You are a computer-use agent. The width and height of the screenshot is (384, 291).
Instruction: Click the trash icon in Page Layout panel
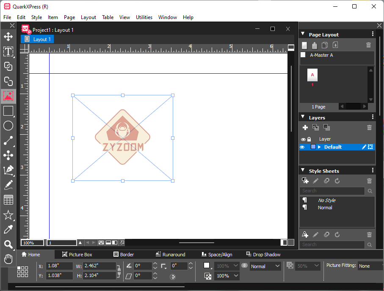[x=369, y=45]
